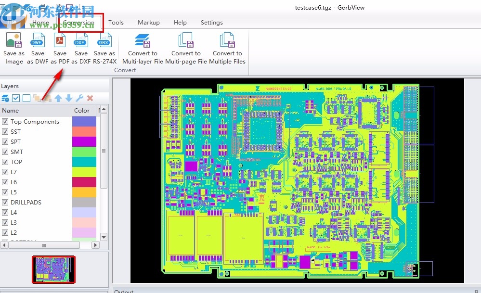Open the Settings tab
The width and height of the screenshot is (481, 293).
pyautogui.click(x=211, y=23)
